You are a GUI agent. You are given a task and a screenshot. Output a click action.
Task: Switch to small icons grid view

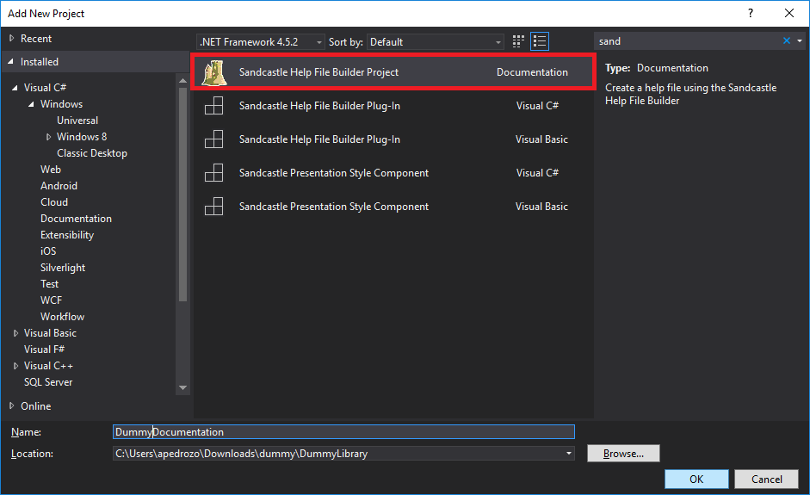[x=518, y=41]
